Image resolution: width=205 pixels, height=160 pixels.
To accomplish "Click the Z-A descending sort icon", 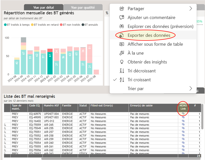I will [x=122, y=71].
